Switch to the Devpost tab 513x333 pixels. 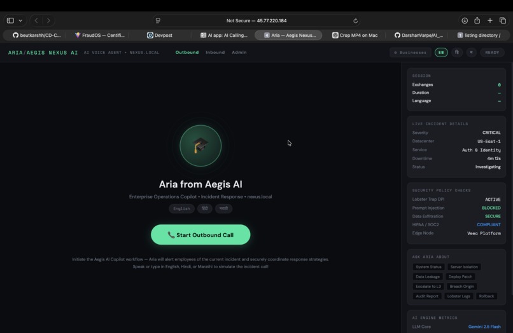(x=159, y=36)
